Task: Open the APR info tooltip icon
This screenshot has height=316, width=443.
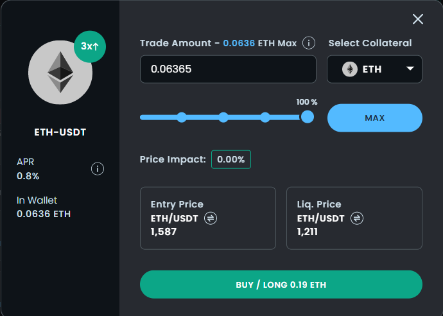Action: click(x=98, y=169)
